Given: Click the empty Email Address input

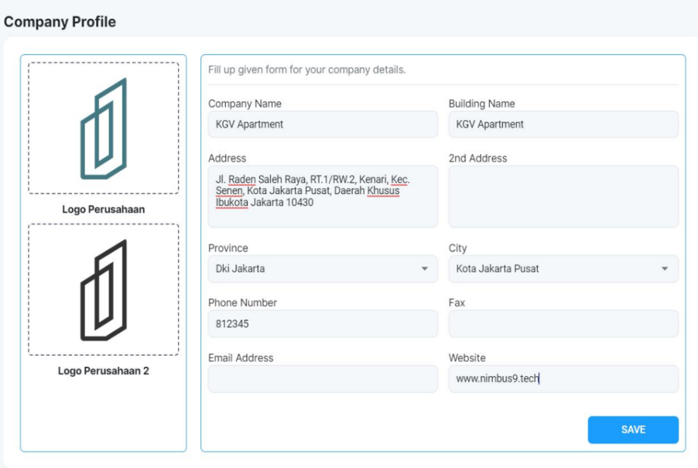Looking at the screenshot, I should click(x=323, y=379).
